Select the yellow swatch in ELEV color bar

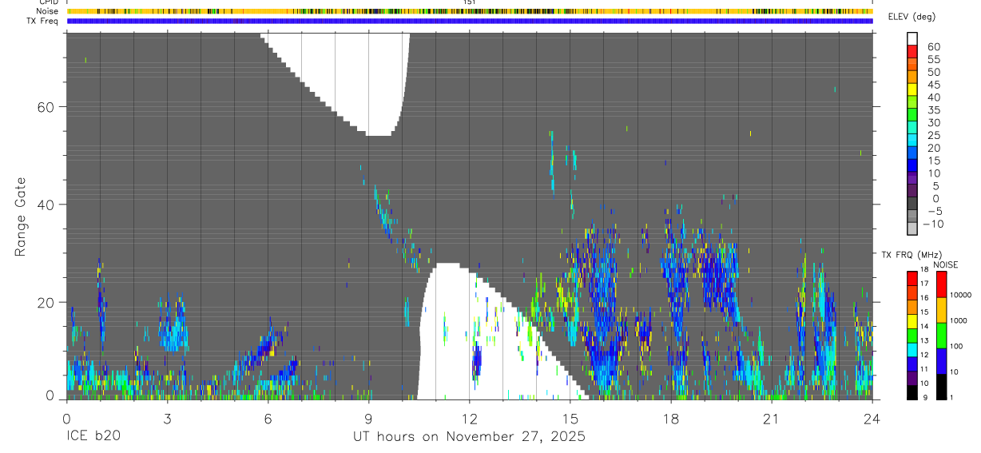(912, 89)
